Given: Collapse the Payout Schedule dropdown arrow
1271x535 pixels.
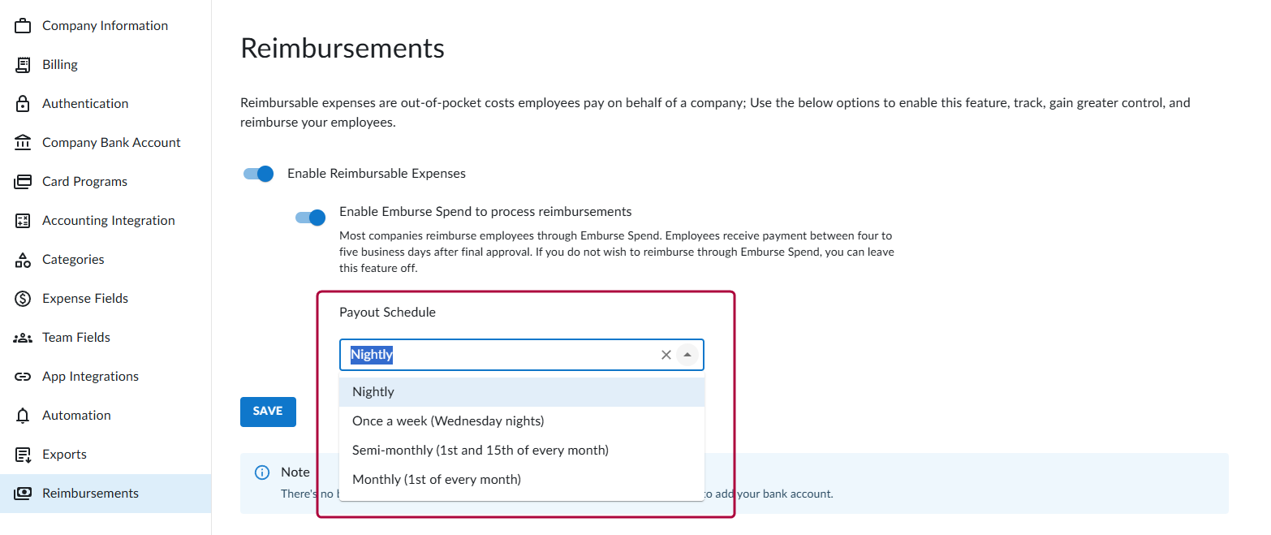Looking at the screenshot, I should click(x=687, y=355).
